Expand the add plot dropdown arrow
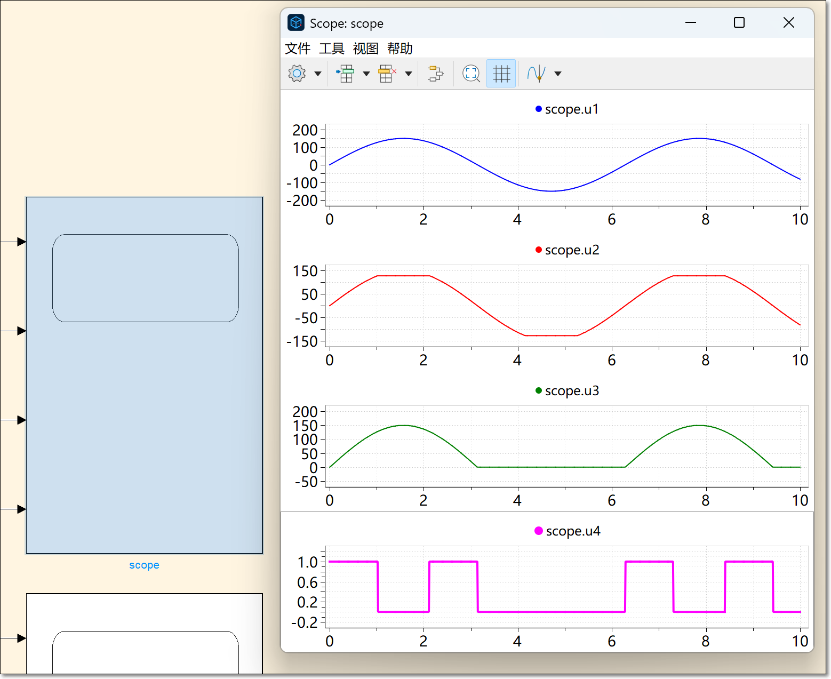The height and width of the screenshot is (679, 831). coord(366,74)
